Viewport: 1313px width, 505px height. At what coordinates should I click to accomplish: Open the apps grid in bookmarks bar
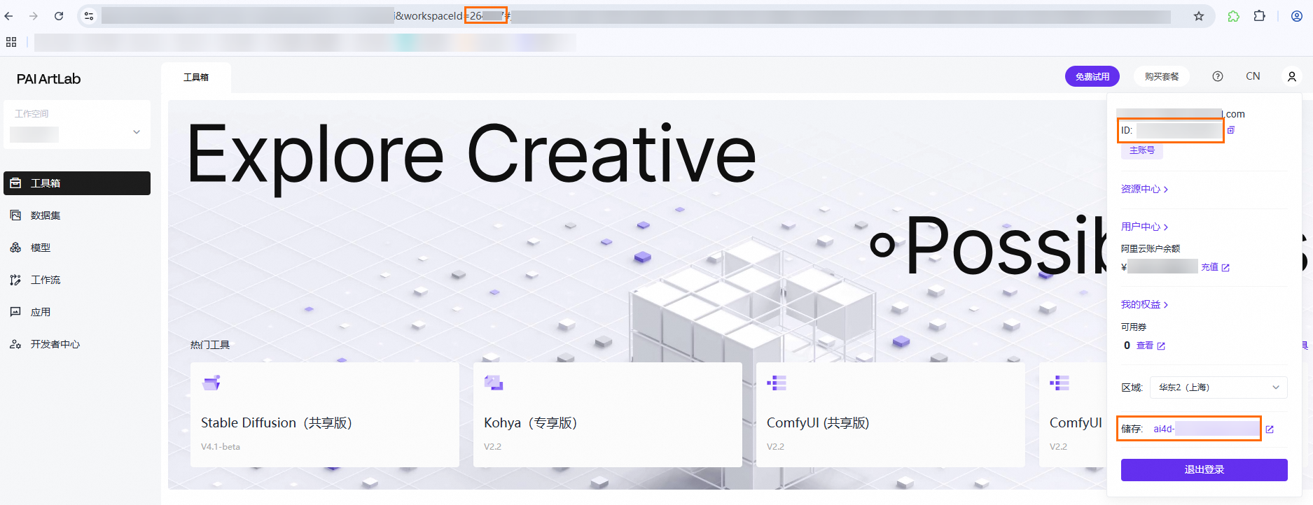11,42
